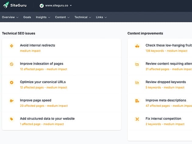Click the Review dropped keywords chart icon

137,83
